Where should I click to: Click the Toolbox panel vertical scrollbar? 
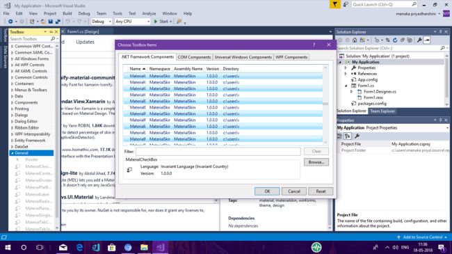[57, 137]
